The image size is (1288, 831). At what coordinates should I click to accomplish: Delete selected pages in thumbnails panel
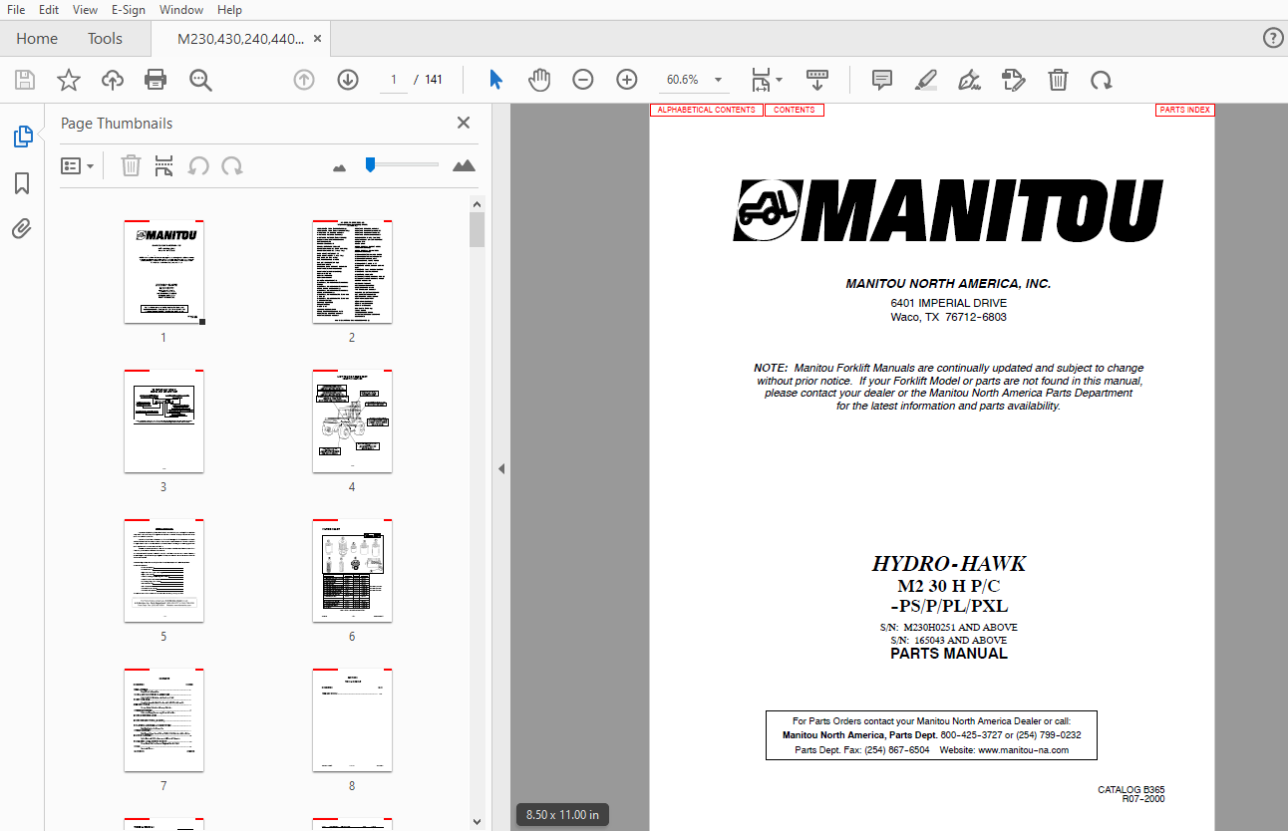tap(131, 166)
